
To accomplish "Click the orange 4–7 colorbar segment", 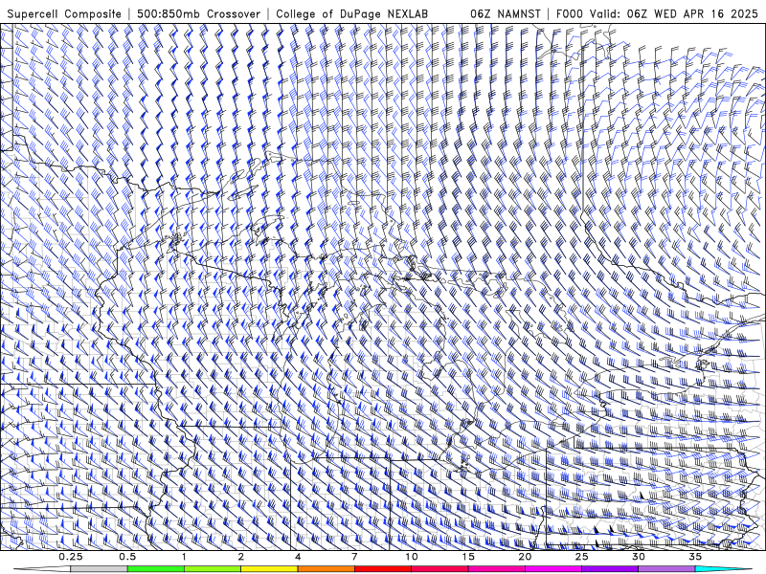I will [x=326, y=569].
